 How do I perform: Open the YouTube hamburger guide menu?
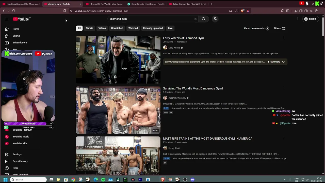pos(7,19)
